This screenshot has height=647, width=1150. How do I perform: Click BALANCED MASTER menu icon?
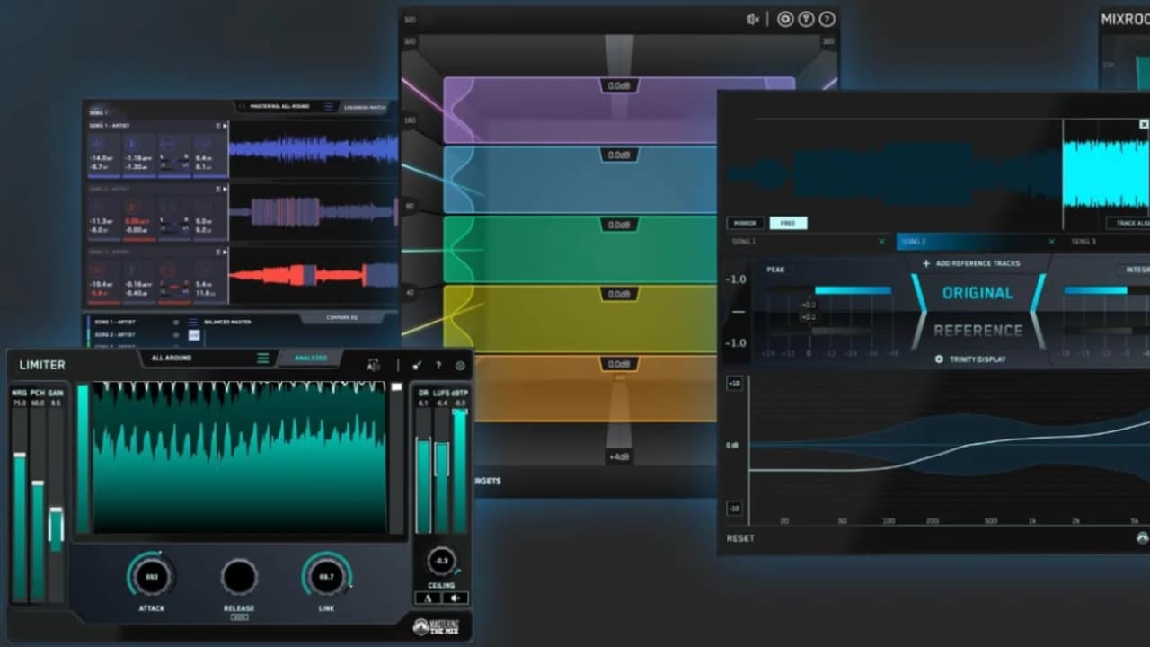pyautogui.click(x=192, y=322)
